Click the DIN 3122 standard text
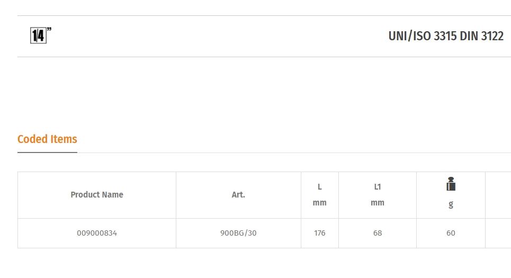This screenshot has height=278, width=511. (x=482, y=36)
